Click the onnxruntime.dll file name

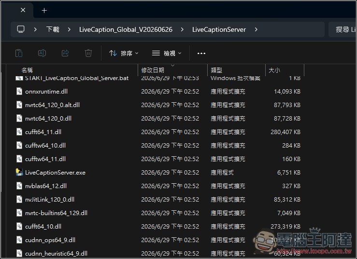point(46,92)
